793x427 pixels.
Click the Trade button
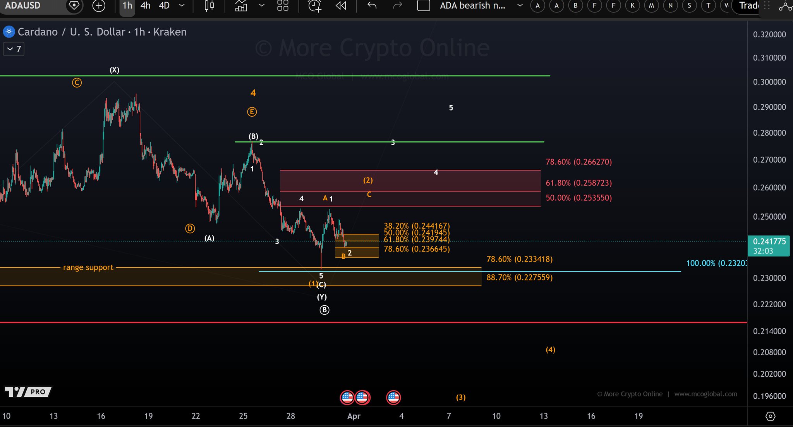[748, 6]
